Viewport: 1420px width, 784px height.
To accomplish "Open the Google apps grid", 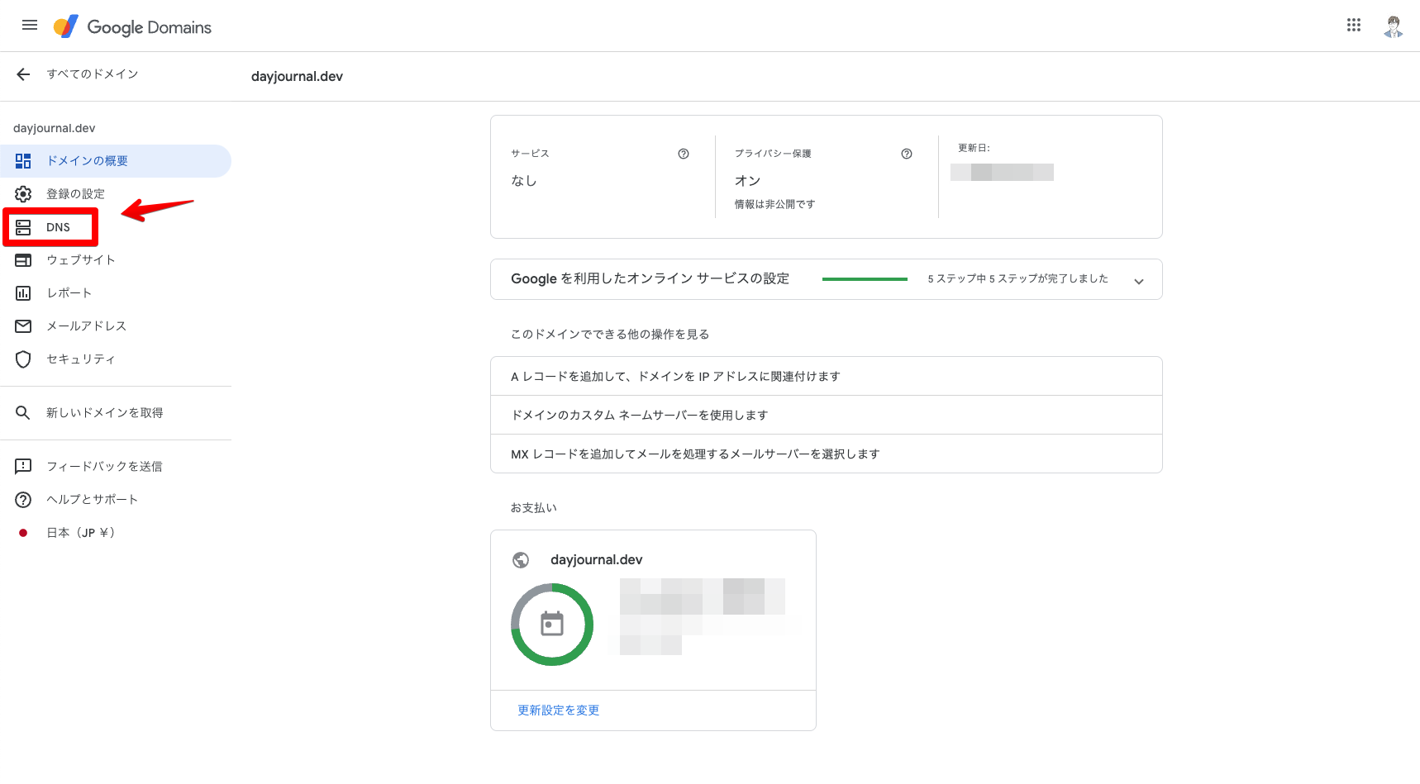I will click(1354, 25).
